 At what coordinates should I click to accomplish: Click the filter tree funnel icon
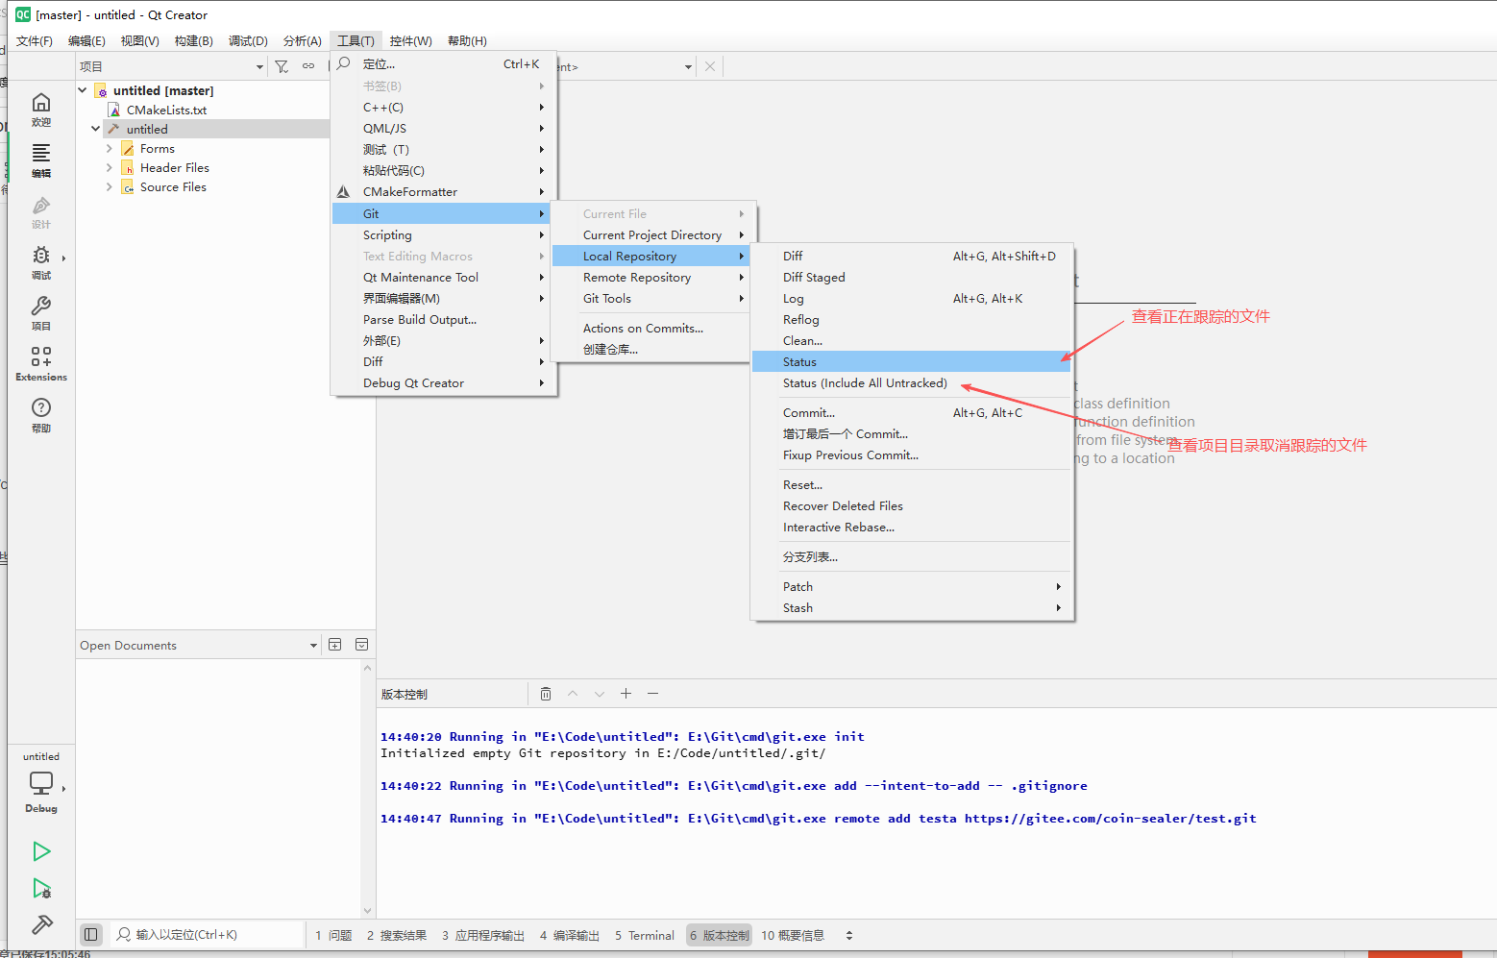(282, 66)
